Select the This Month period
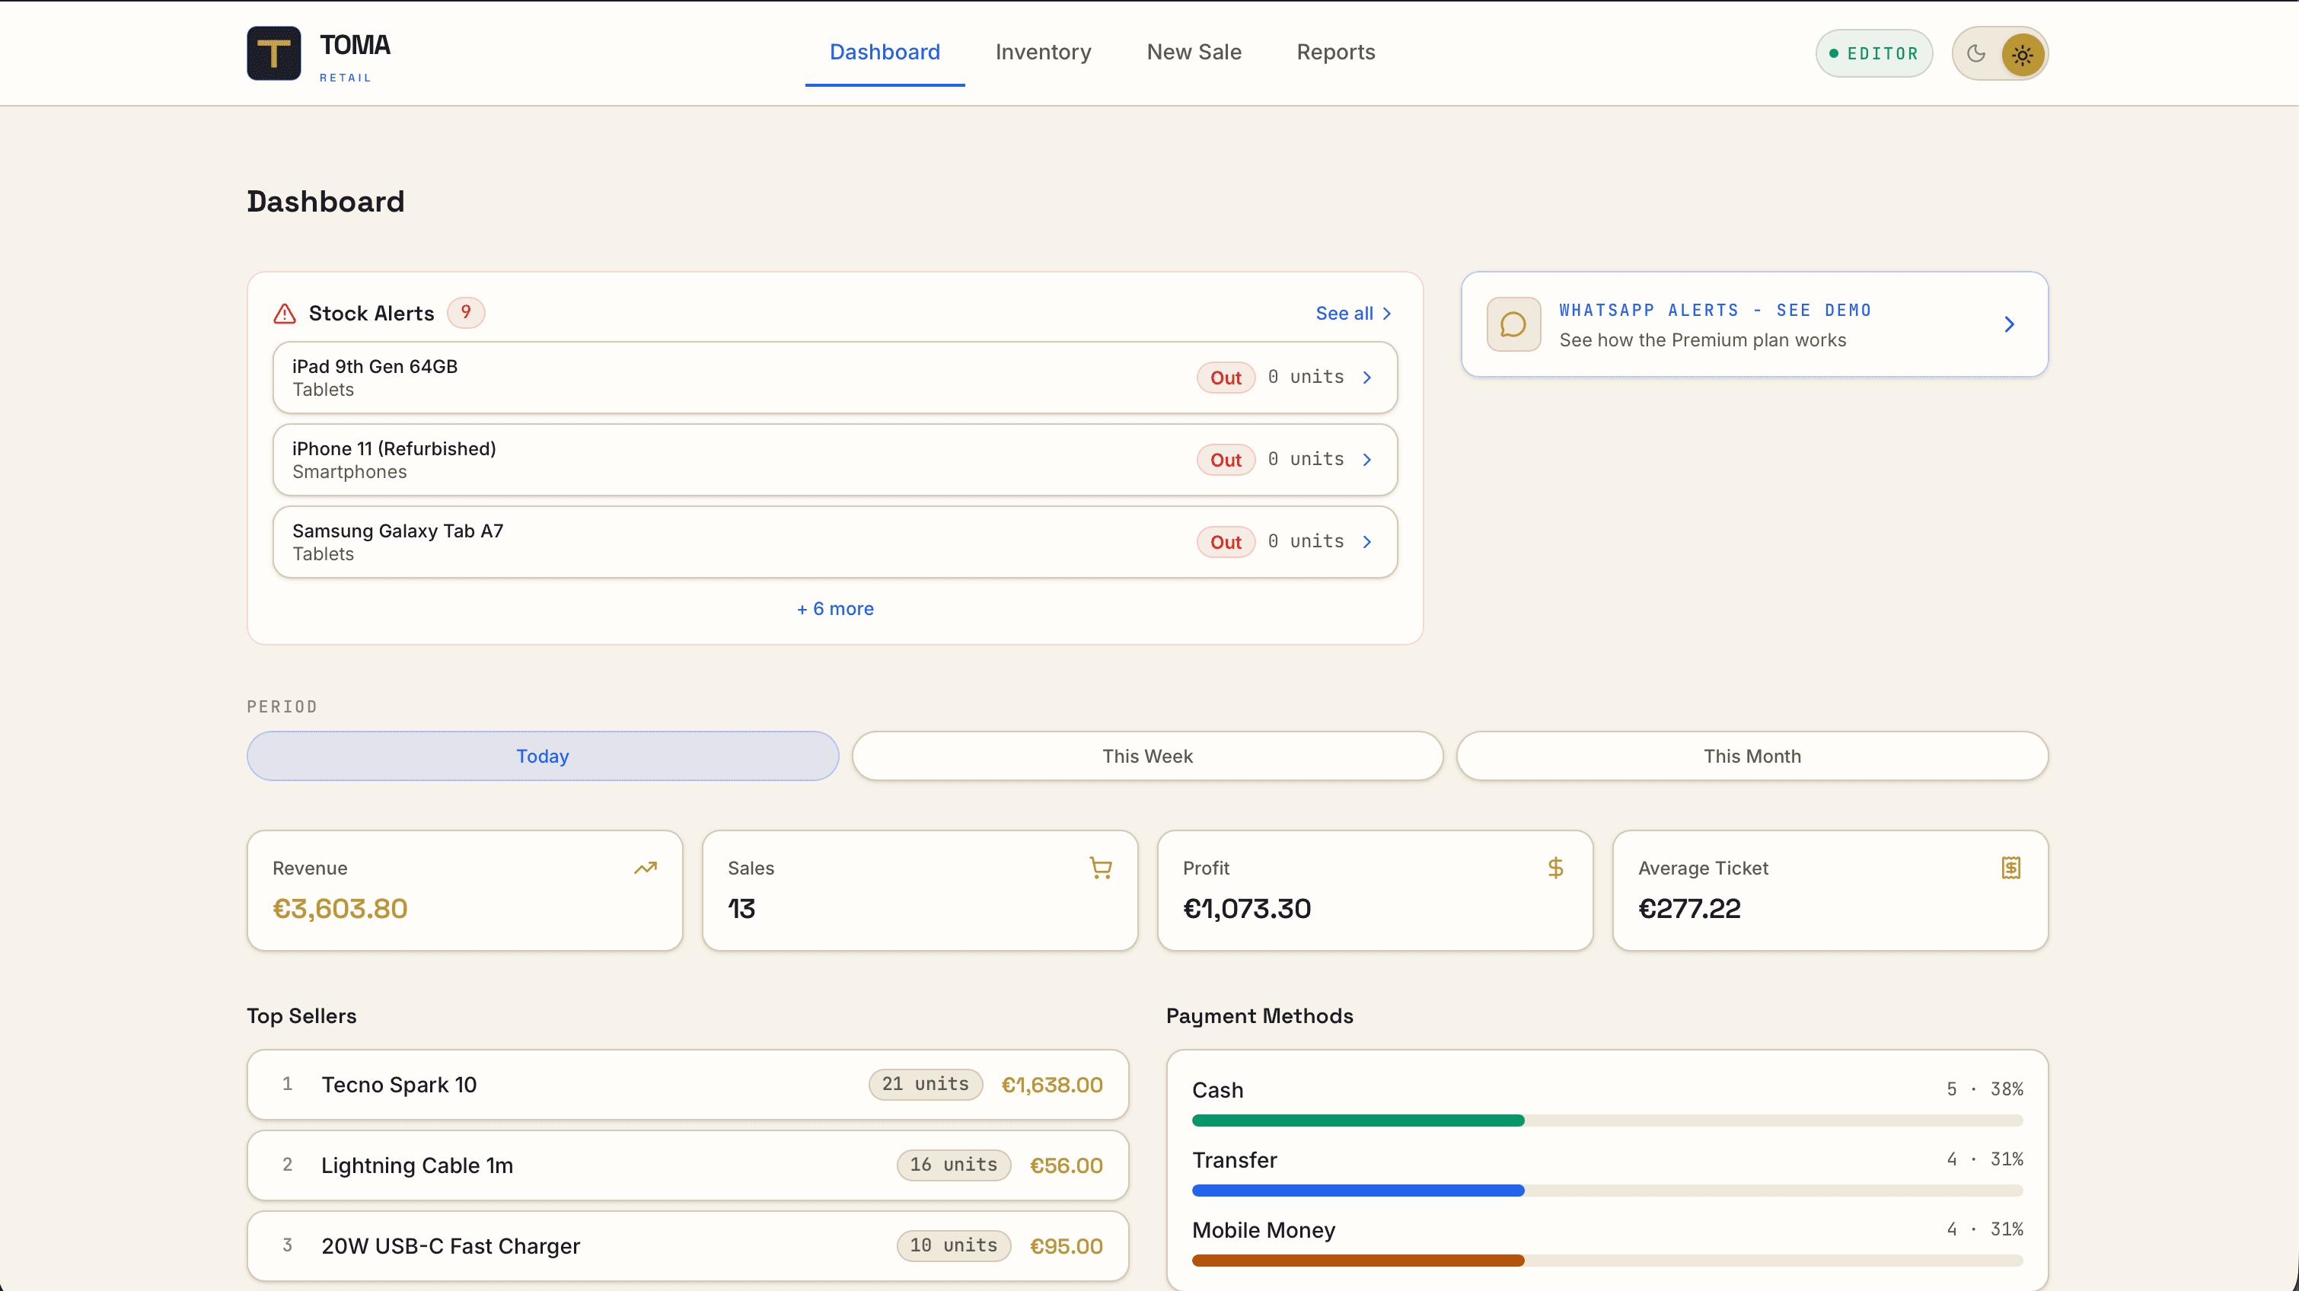 tap(1752, 756)
